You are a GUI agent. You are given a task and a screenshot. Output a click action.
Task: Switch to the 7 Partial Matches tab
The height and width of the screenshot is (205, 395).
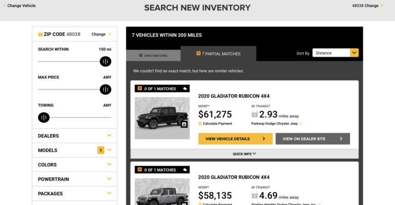click(218, 54)
